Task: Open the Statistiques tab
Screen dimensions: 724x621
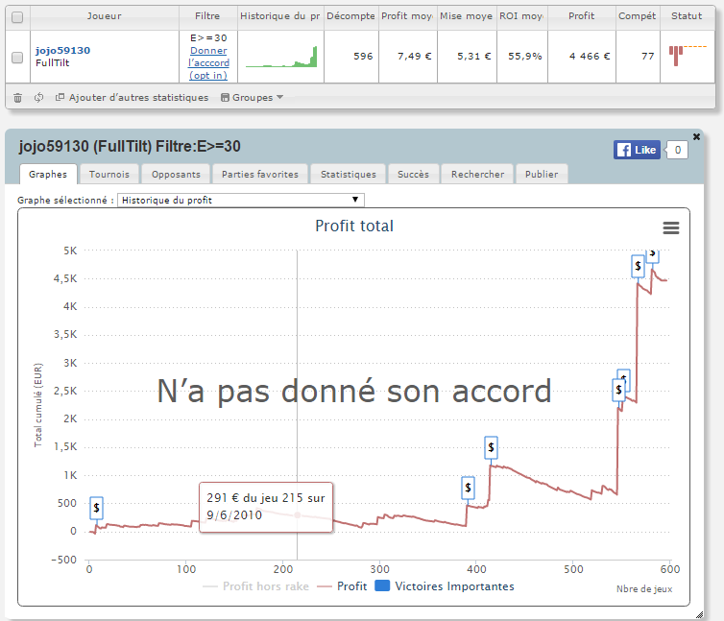Action: (x=348, y=174)
